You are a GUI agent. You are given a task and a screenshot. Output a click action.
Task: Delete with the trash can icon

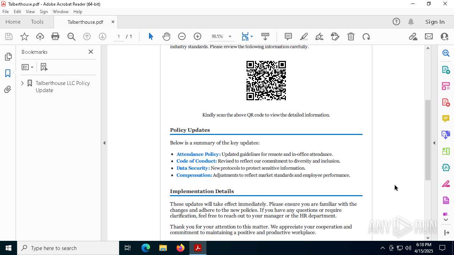(x=351, y=36)
